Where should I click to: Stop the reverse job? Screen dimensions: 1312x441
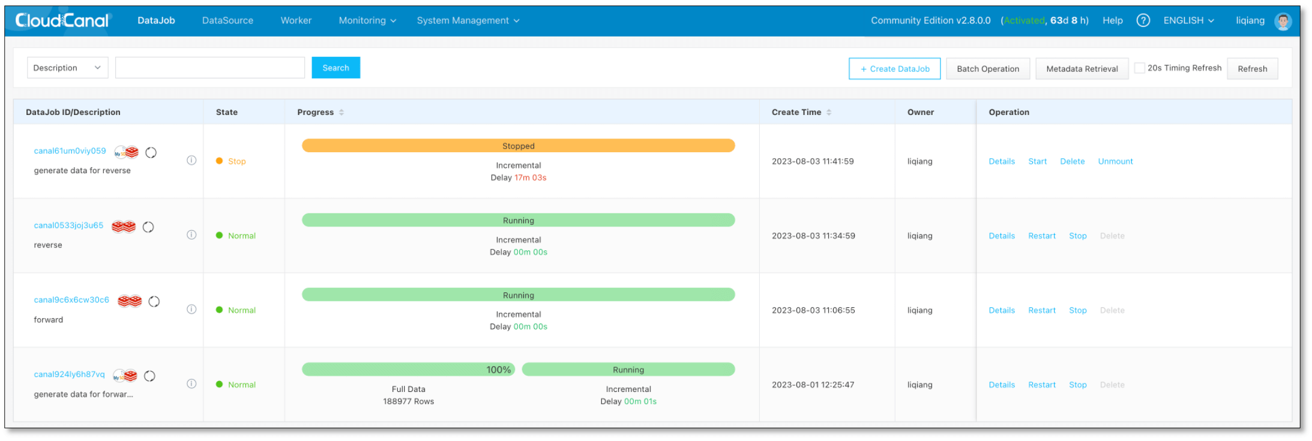tap(1077, 235)
